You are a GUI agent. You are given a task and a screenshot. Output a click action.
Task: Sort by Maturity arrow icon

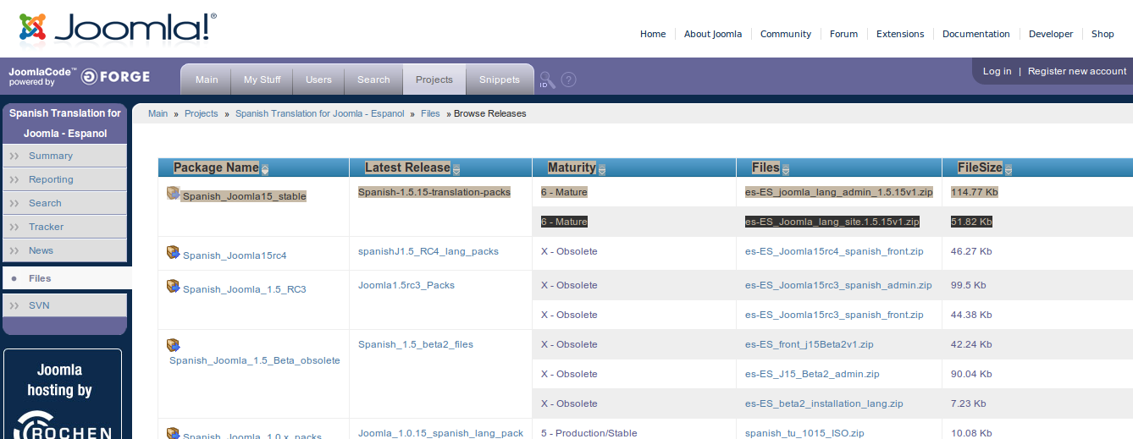pos(602,169)
